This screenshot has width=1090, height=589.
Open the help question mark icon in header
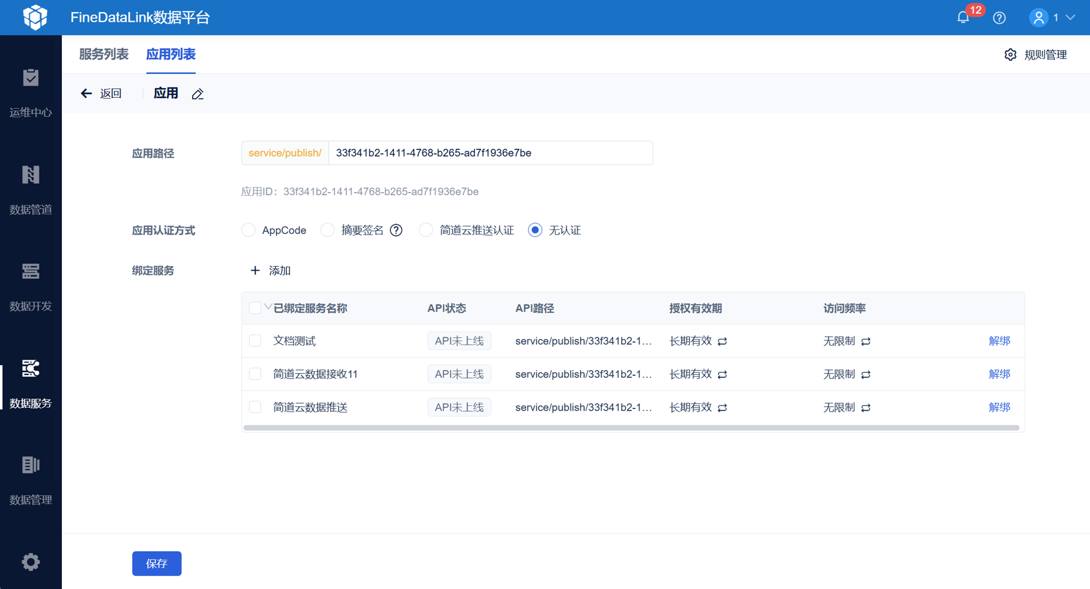coord(999,18)
